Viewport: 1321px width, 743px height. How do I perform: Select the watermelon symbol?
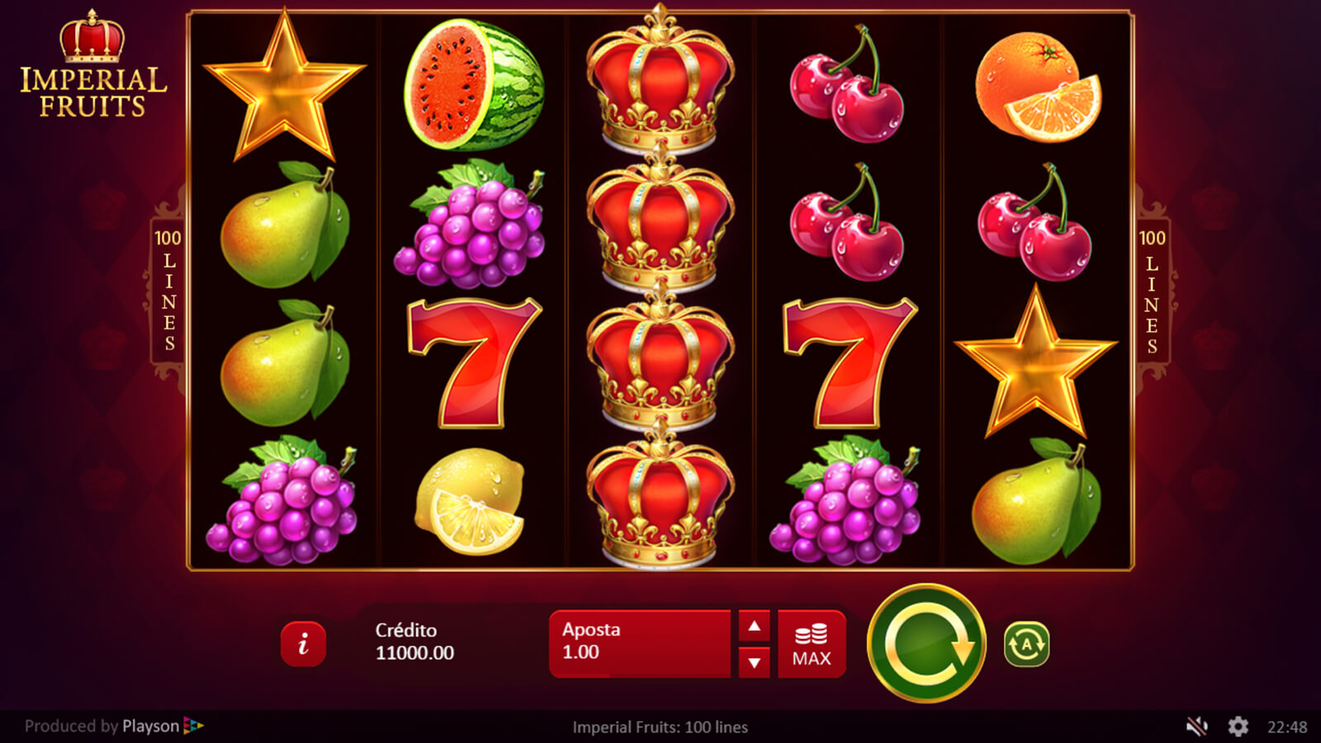point(474,85)
